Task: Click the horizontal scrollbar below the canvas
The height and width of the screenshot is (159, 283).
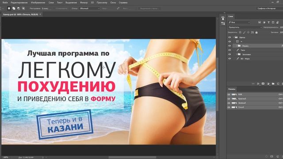Action: (x=133, y=157)
